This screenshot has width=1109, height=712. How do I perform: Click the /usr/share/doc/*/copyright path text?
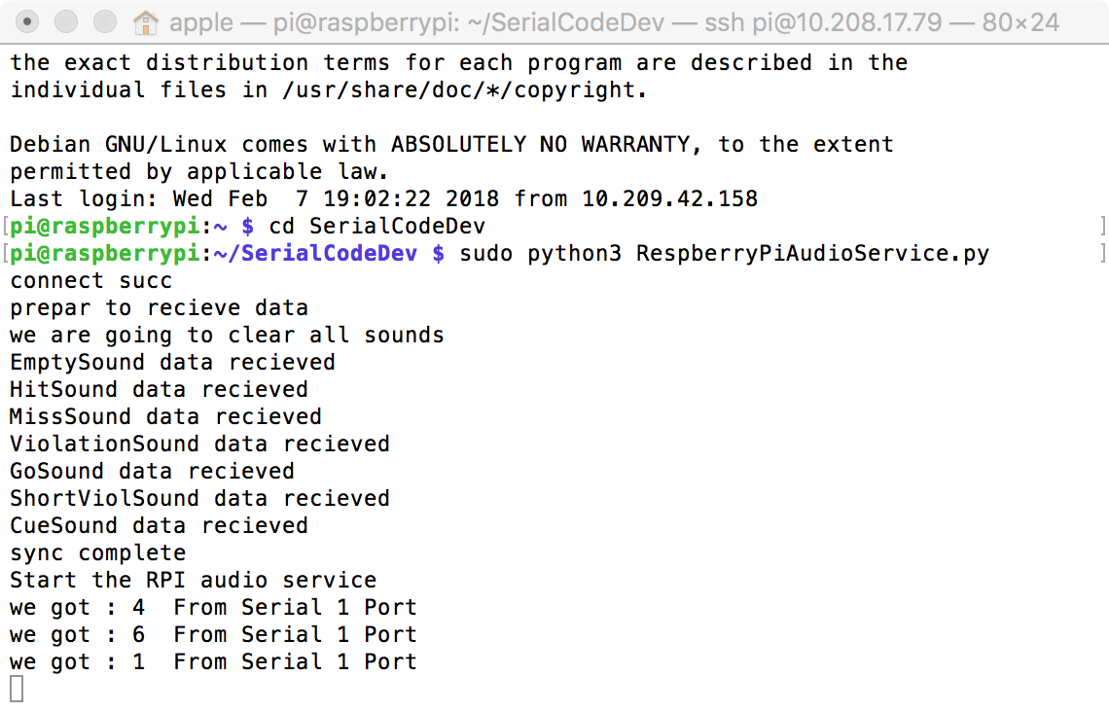click(464, 90)
